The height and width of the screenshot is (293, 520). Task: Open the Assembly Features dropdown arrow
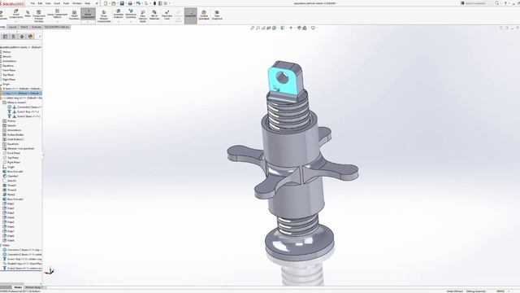pos(119,22)
